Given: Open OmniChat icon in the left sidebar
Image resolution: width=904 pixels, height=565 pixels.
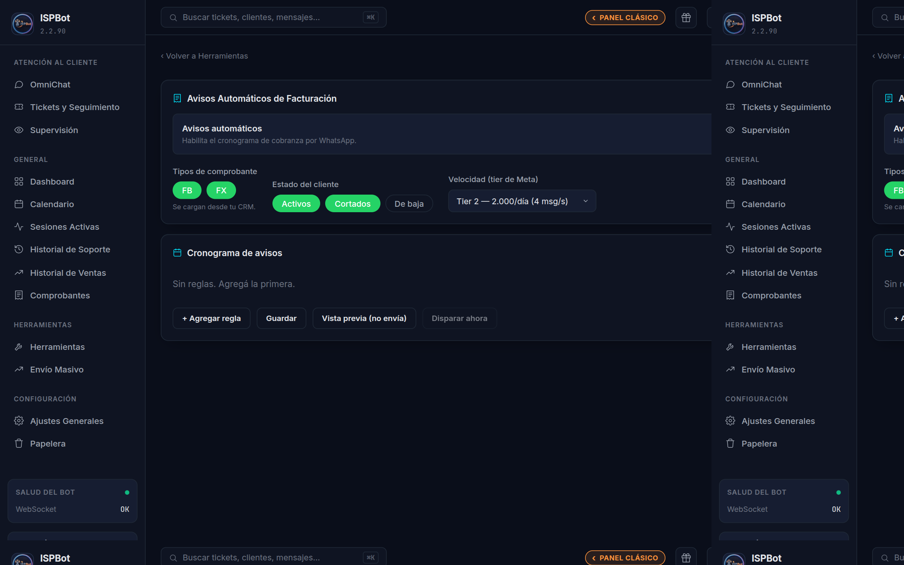Looking at the screenshot, I should [x=19, y=85].
